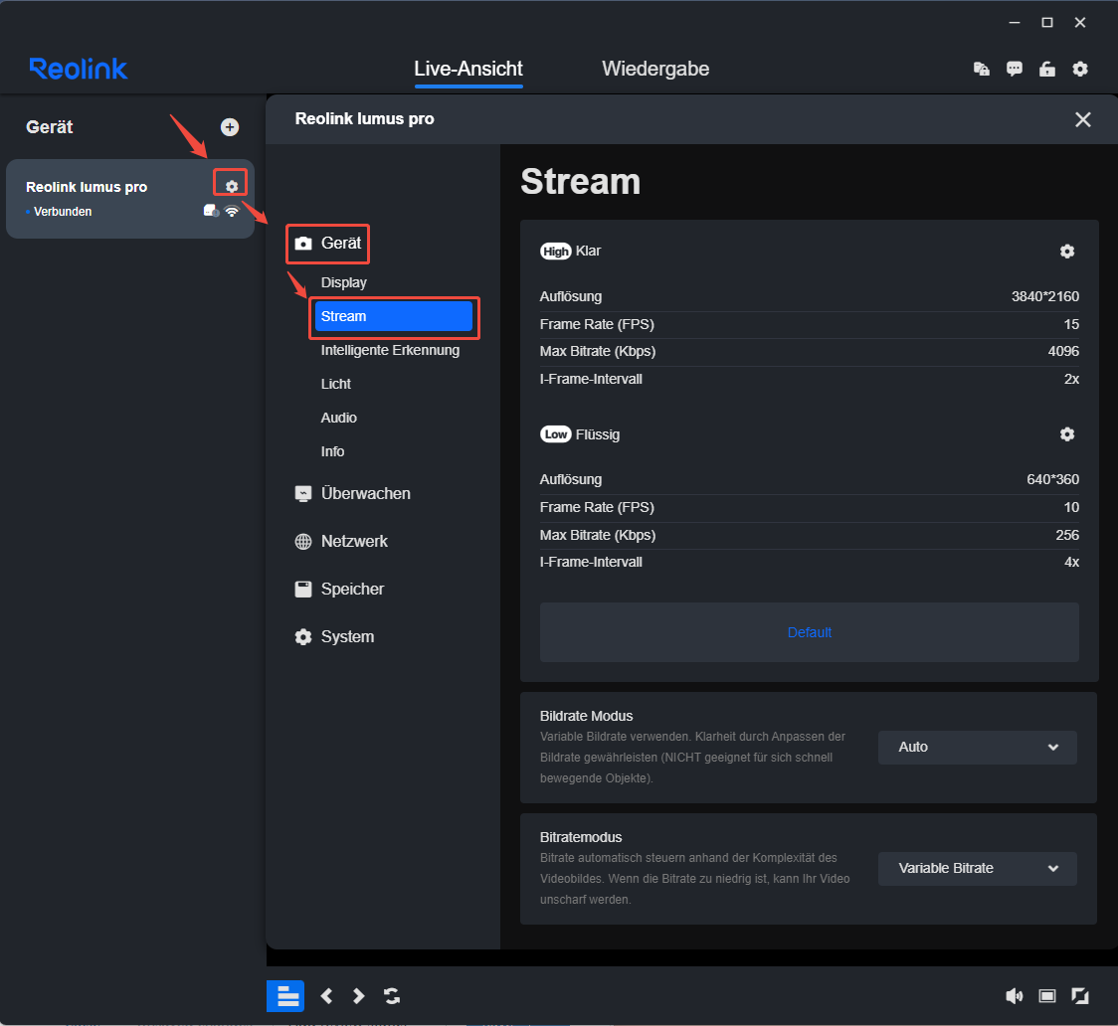Click the 640*360 resolution value

(x=1052, y=479)
